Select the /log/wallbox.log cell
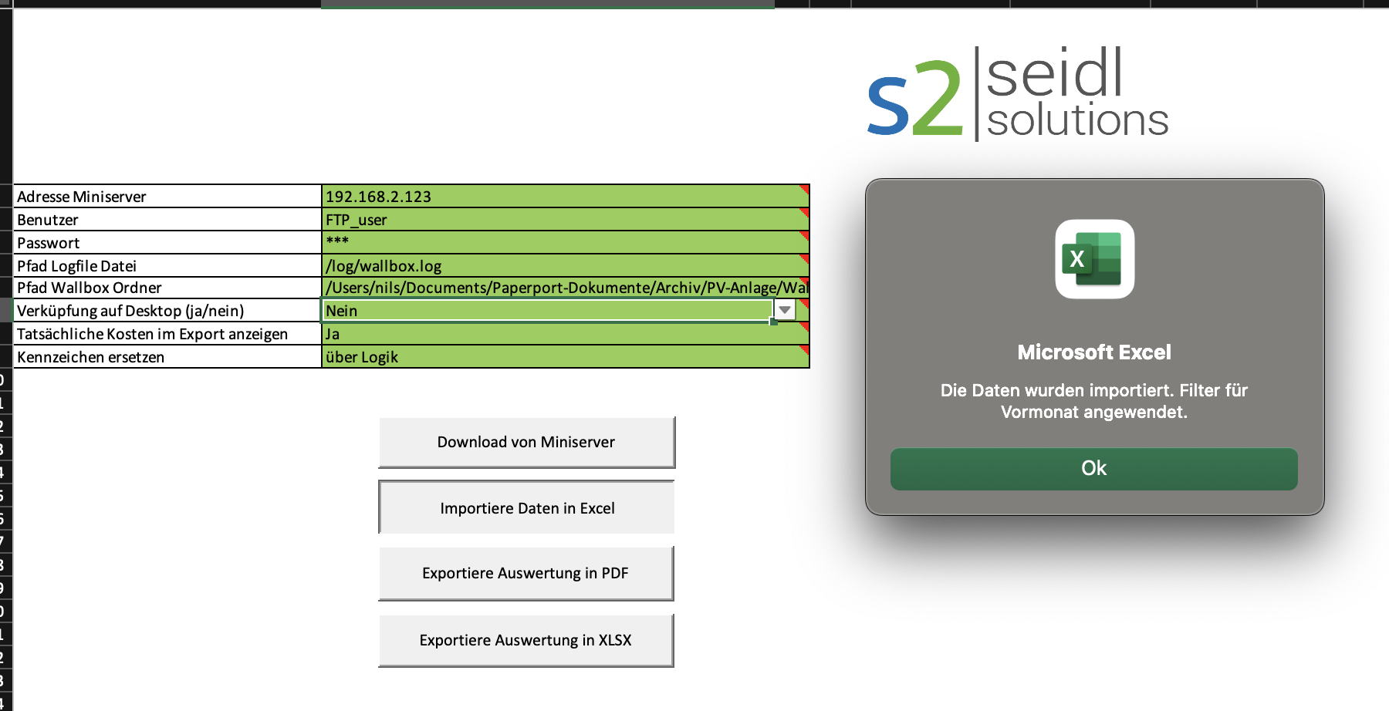Viewport: 1389px width, 711px height. pos(566,265)
